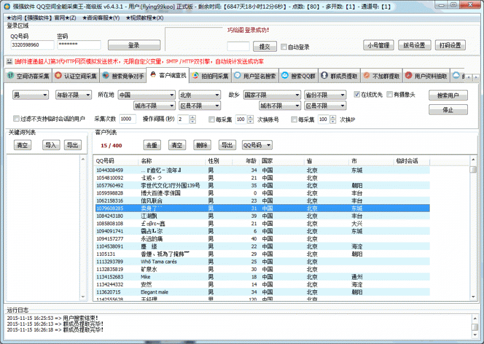
Task: Click the QQ号码 input field
Action: click(x=32, y=45)
